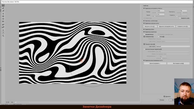
Task: Uncheck the Изображение checkbox
Action: pos(144,37)
